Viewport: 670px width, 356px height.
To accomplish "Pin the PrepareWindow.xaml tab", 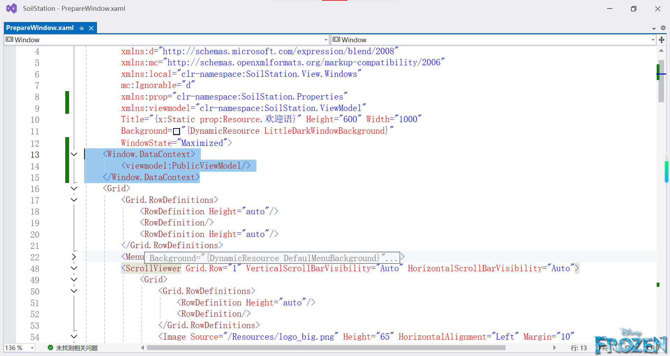I will pyautogui.click(x=81, y=28).
